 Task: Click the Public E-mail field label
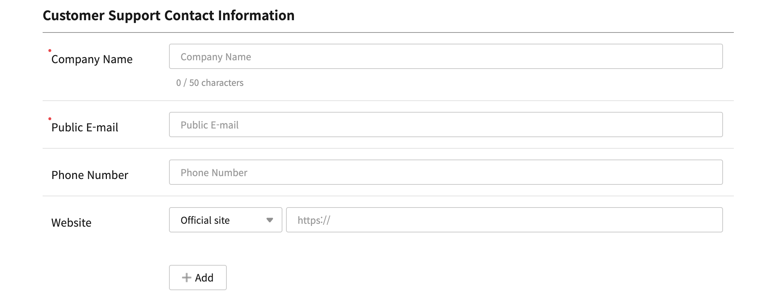click(85, 127)
